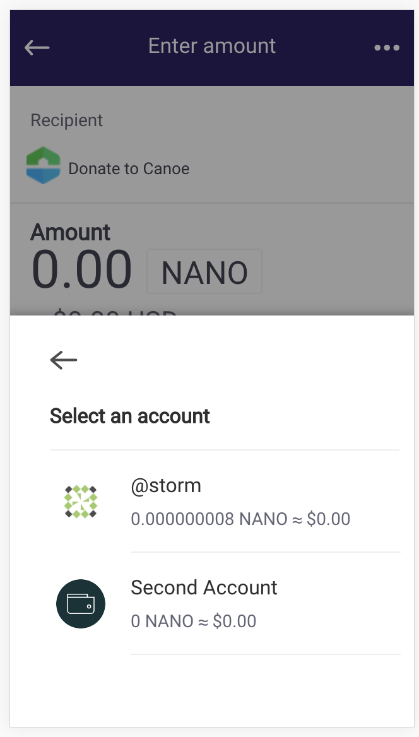Viewport: 419px width, 737px height.
Task: Click the back arrow in the account panel
Action: tap(63, 360)
